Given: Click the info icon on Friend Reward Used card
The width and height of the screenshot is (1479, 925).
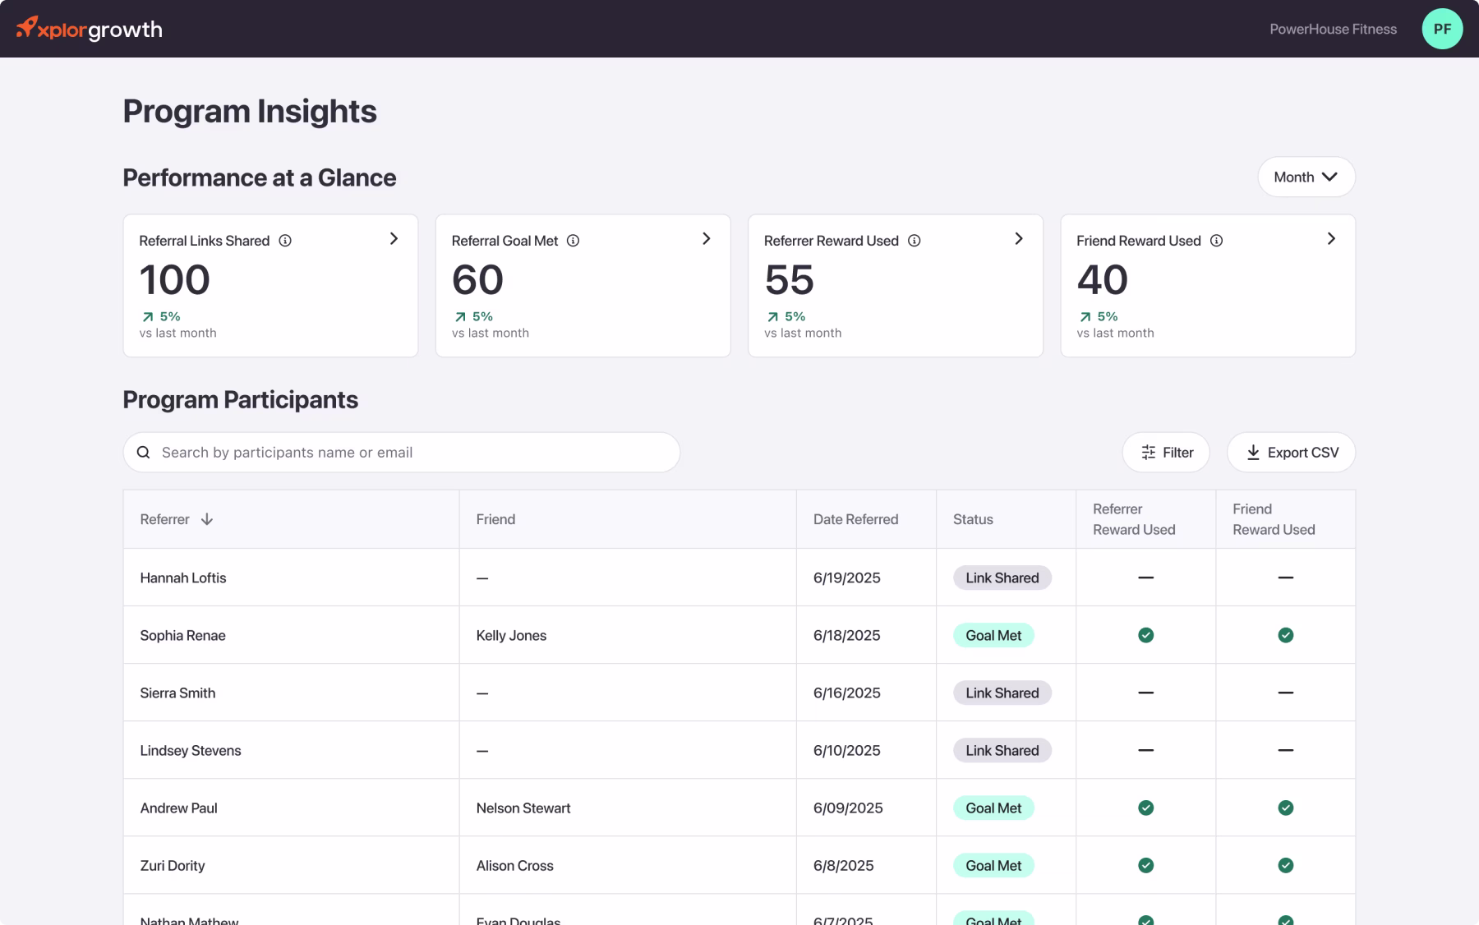Looking at the screenshot, I should (x=1215, y=241).
